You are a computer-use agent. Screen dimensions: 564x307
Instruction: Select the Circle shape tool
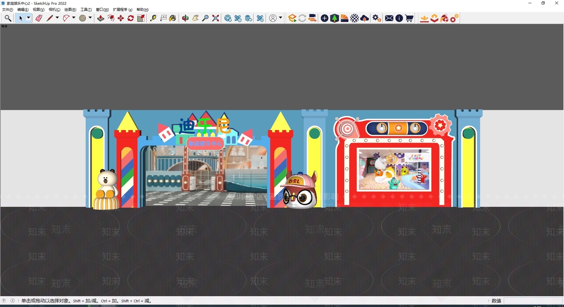click(x=82, y=18)
